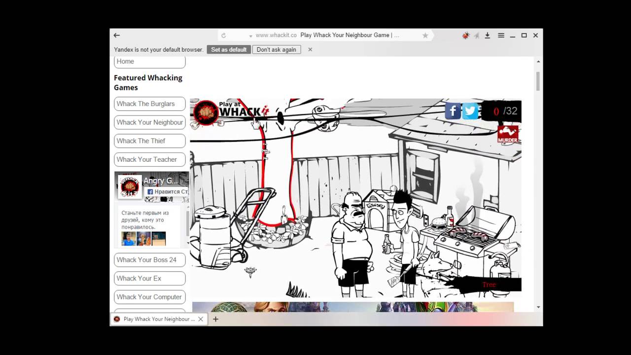Reload page using refresh icon
The height and width of the screenshot is (355, 631).
pos(223,35)
